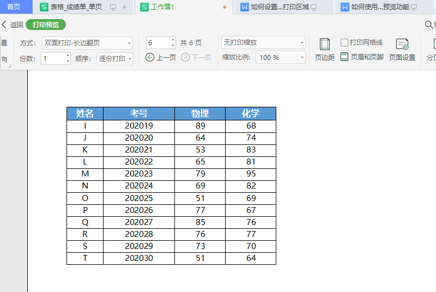The width and height of the screenshot is (436, 292).
Task: Click the Word icon of 如何使用...预览功能 tab
Action: tap(344, 7)
